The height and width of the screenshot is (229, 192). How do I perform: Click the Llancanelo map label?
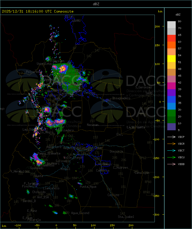point(51,188)
